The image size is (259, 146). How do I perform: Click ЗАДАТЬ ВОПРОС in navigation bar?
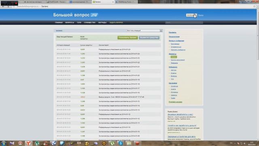pyautogui.click(x=116, y=23)
